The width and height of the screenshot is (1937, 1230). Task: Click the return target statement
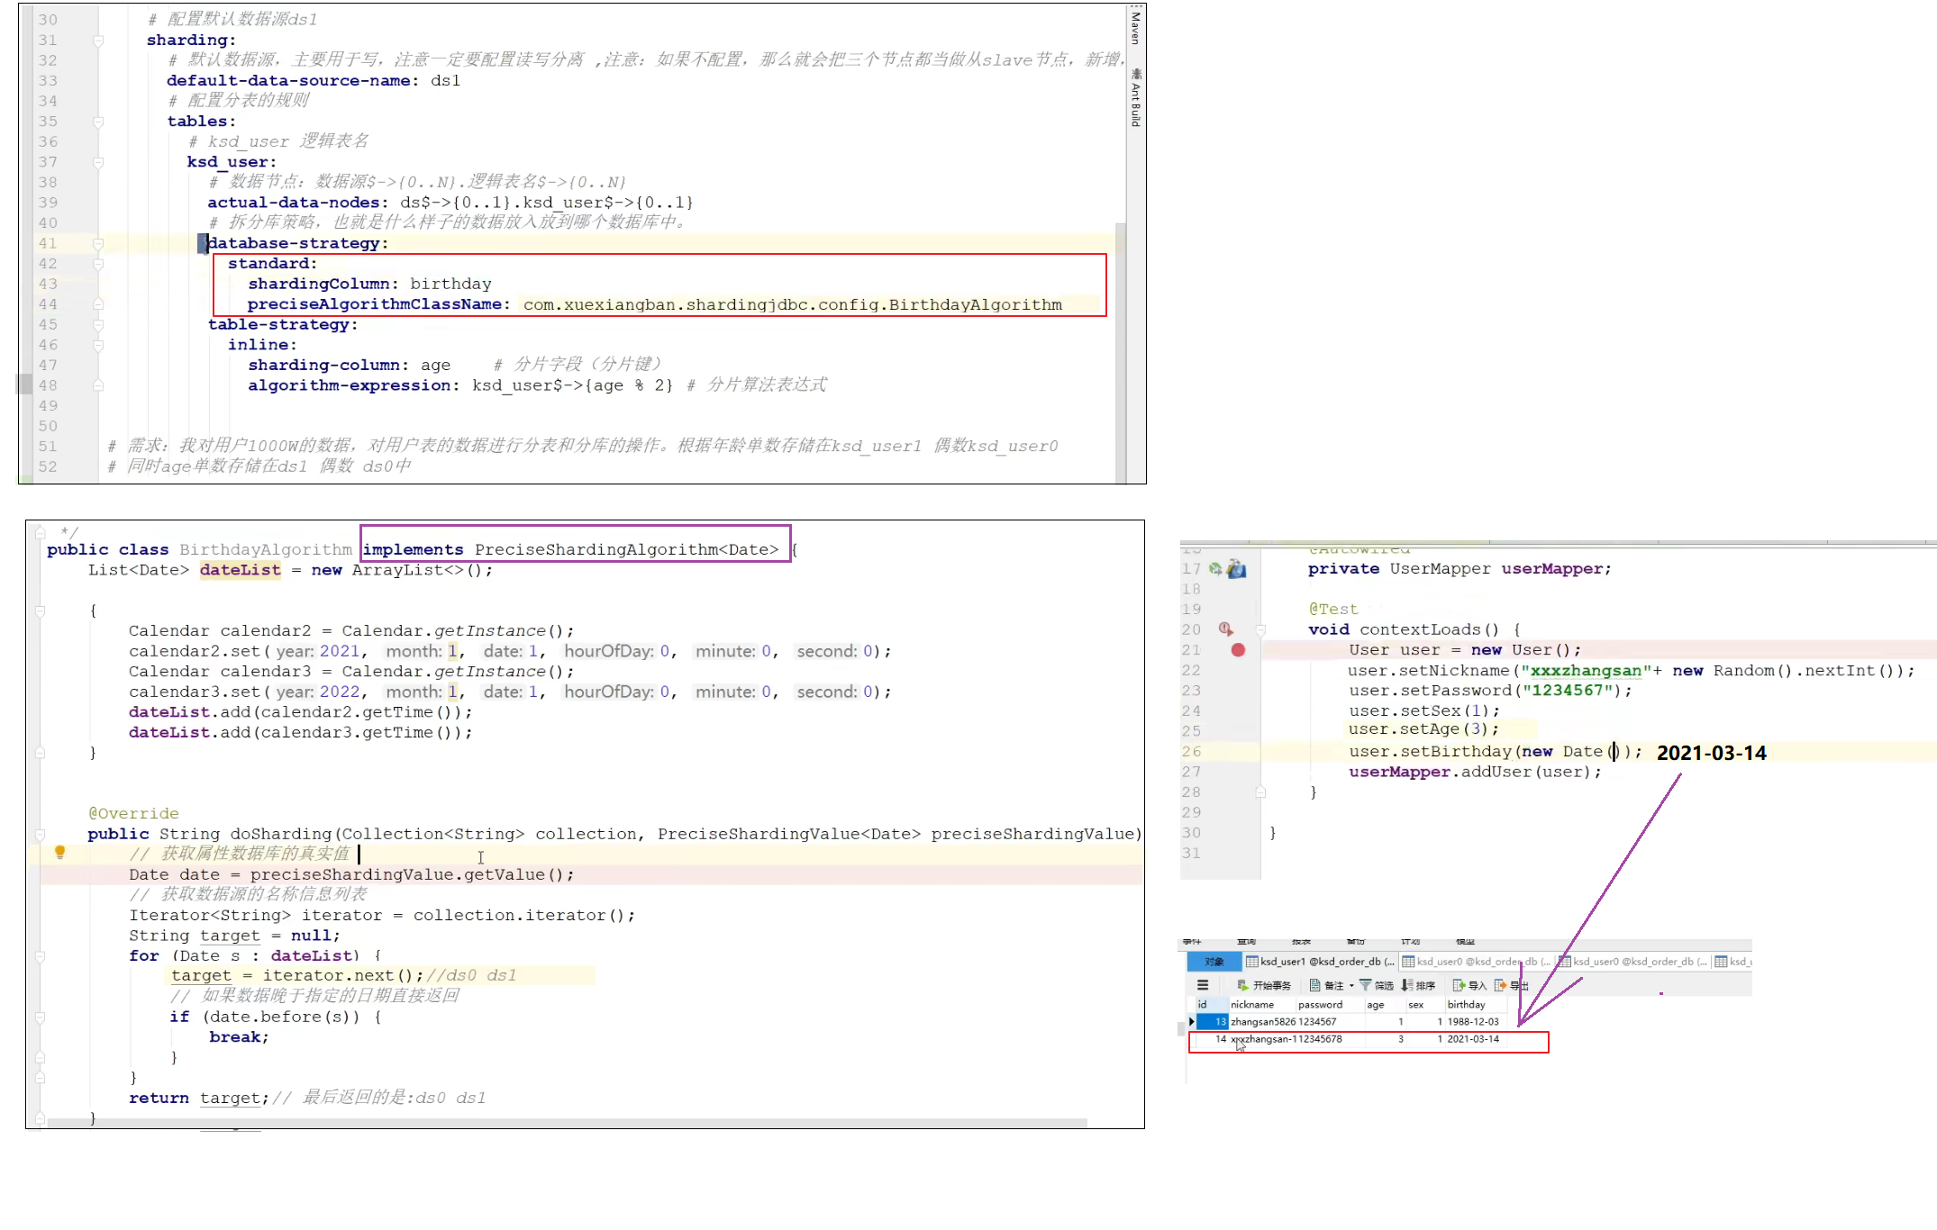(199, 1098)
